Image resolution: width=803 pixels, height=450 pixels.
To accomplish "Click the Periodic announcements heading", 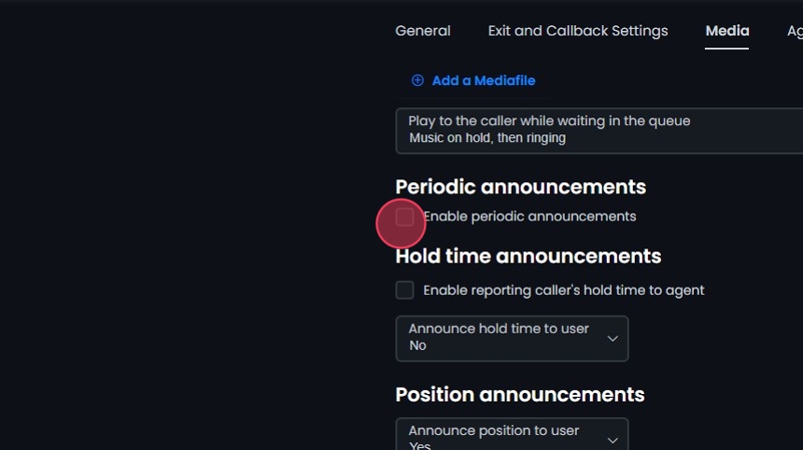I will click(x=520, y=187).
